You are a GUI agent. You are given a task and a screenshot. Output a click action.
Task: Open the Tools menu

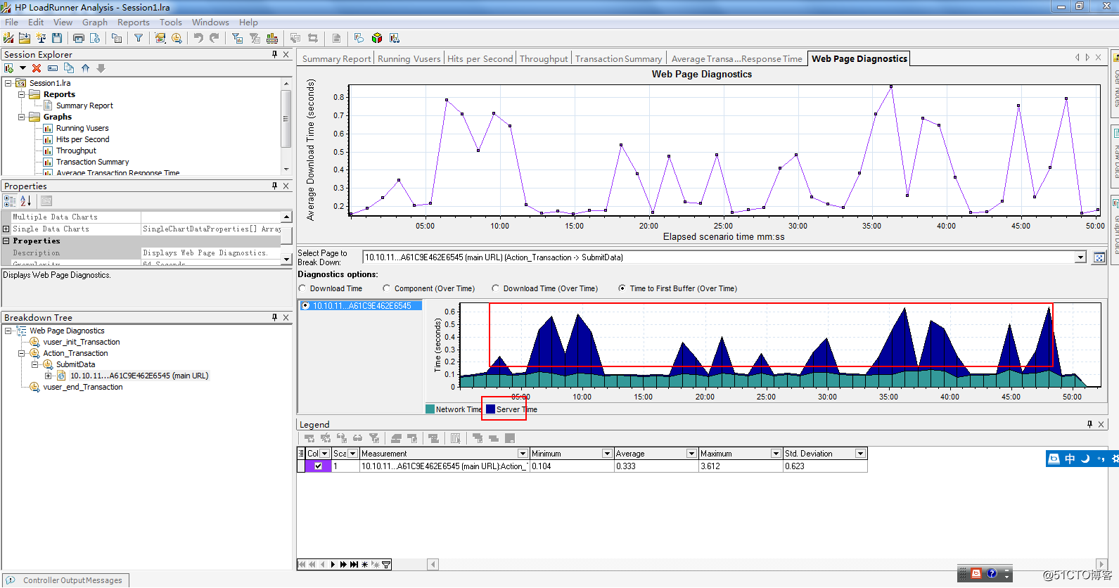pos(171,23)
